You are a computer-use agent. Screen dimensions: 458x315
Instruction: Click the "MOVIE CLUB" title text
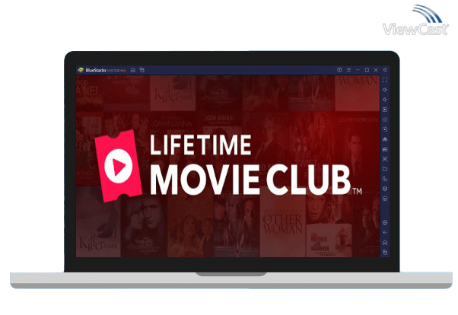[x=250, y=180]
